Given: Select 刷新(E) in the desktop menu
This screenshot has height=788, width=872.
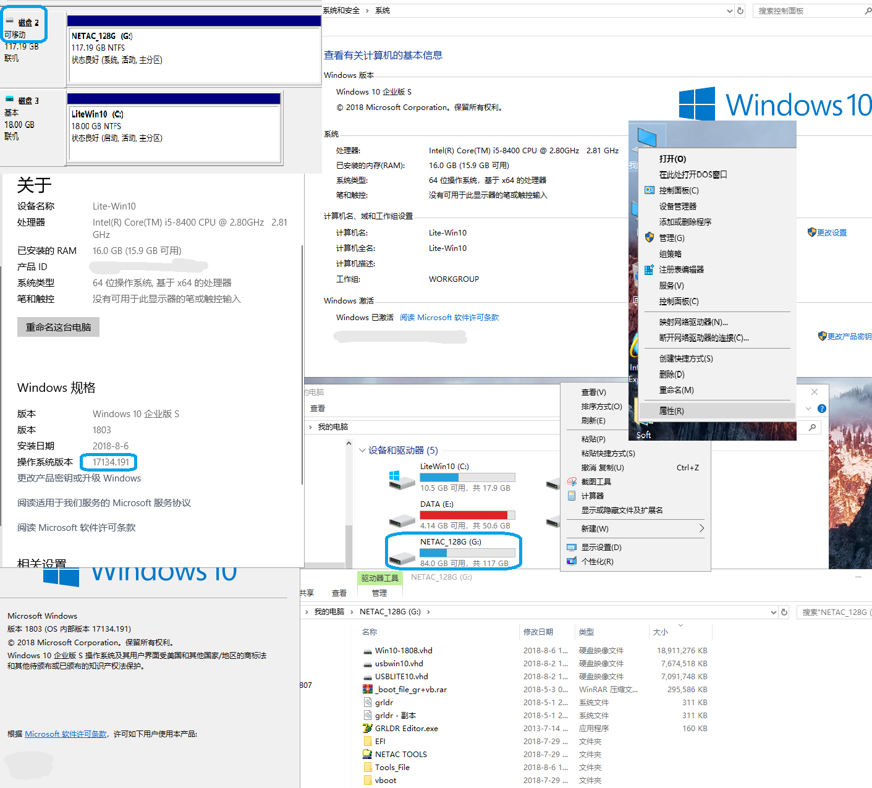Looking at the screenshot, I should (593, 421).
